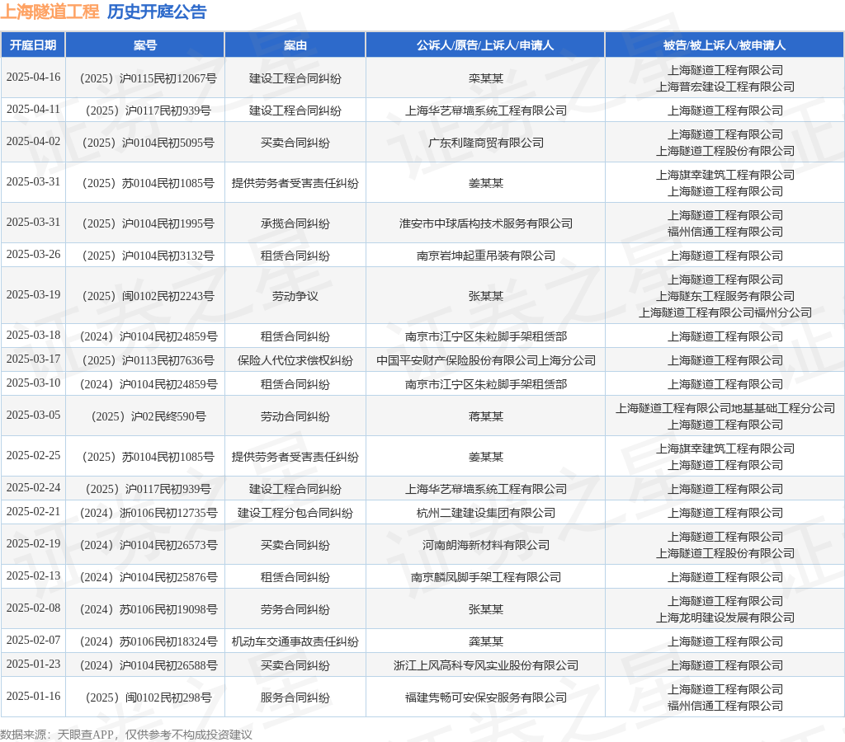Viewport: 845px width, 742px height.
Task: Click the date cell 2025-03-18
Action: pyautogui.click(x=33, y=335)
